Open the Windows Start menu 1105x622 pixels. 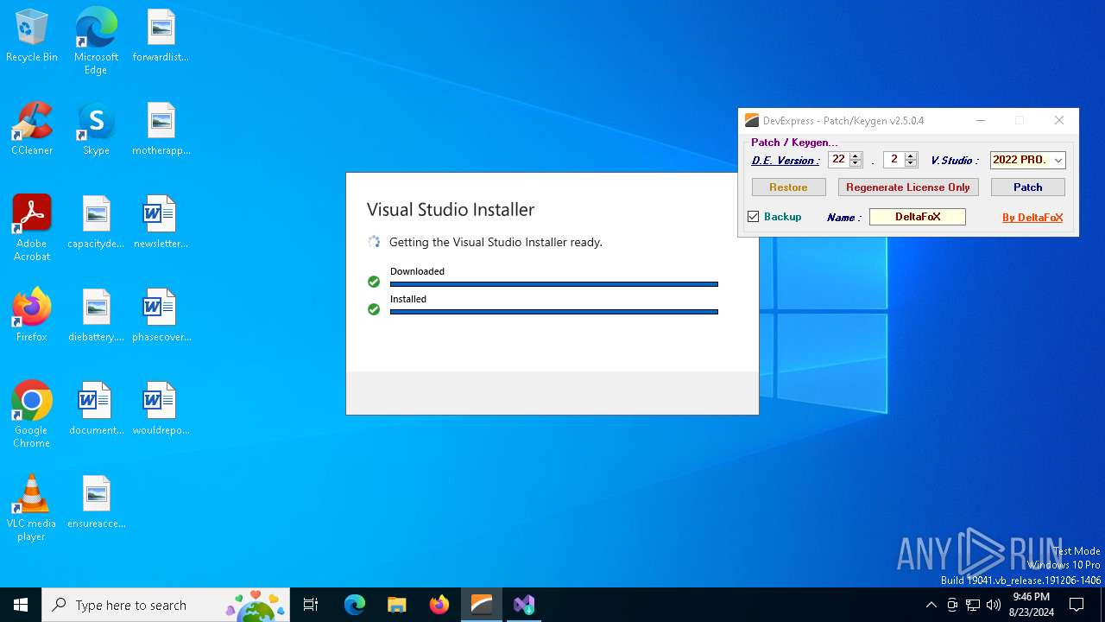21,605
